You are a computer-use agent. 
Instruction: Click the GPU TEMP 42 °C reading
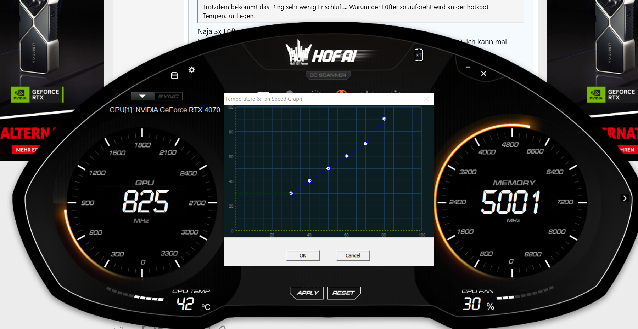point(194,304)
